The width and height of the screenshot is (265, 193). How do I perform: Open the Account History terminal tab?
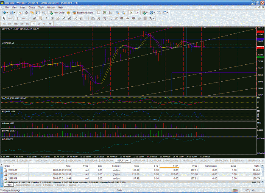point(23,185)
